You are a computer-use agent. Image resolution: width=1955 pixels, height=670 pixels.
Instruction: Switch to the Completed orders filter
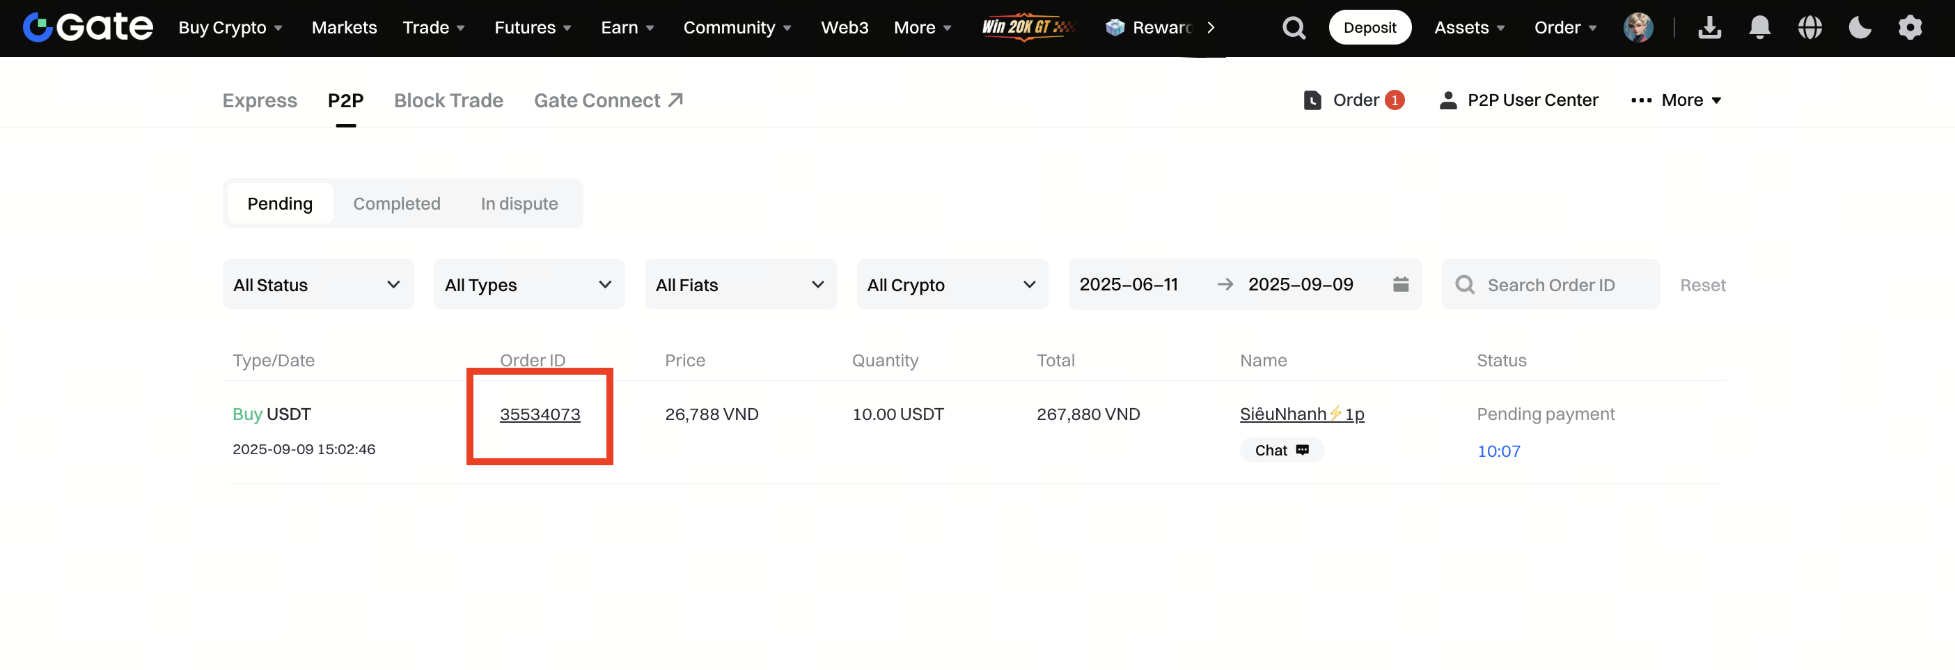(x=396, y=204)
